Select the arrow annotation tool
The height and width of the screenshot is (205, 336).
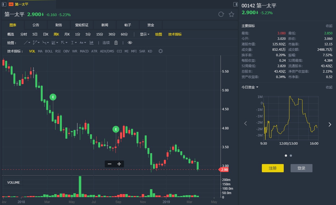coord(63,43)
